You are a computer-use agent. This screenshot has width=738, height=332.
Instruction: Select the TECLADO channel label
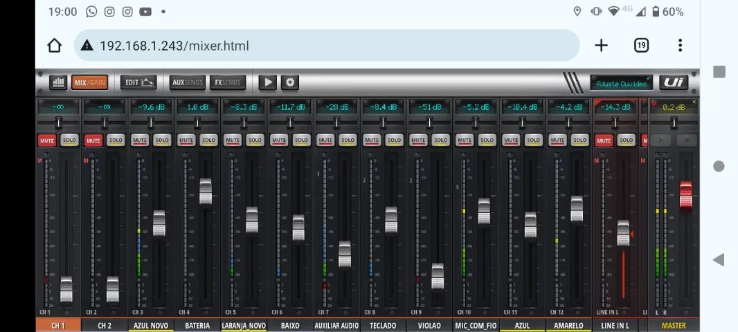[x=383, y=325]
